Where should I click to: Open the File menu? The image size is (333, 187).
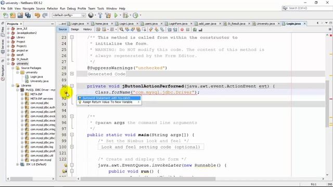3,8
